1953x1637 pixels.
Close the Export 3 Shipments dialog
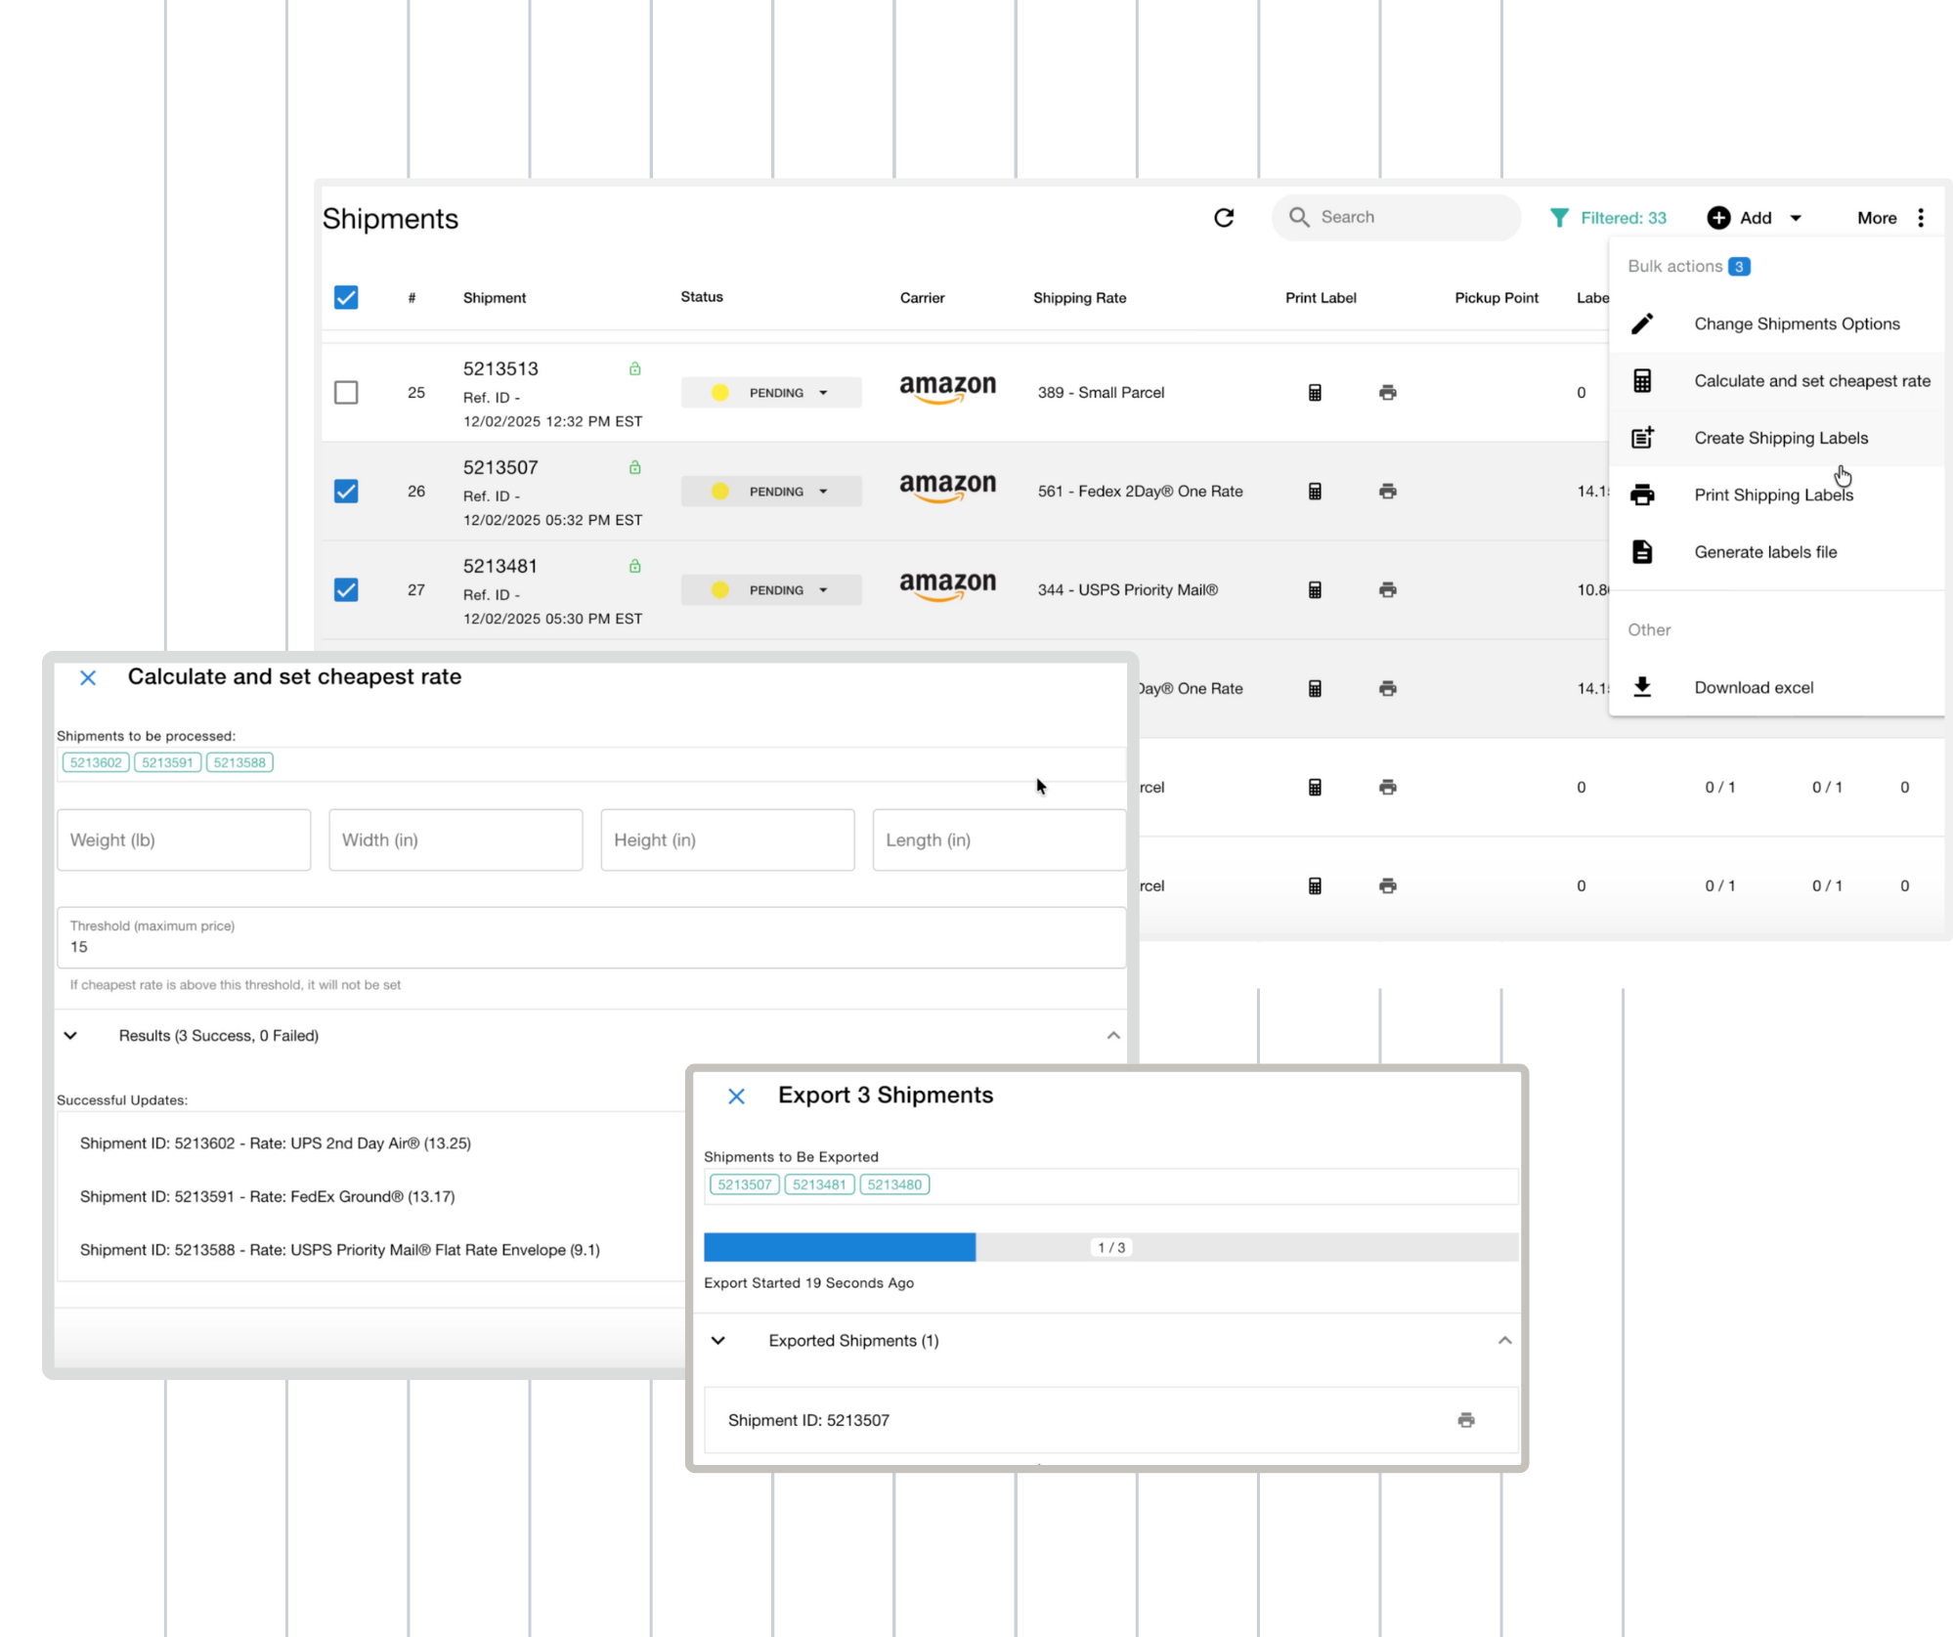point(736,1097)
